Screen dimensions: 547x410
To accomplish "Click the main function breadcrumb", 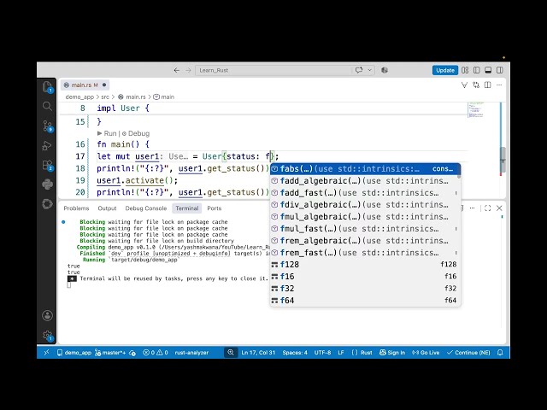I will [164, 97].
